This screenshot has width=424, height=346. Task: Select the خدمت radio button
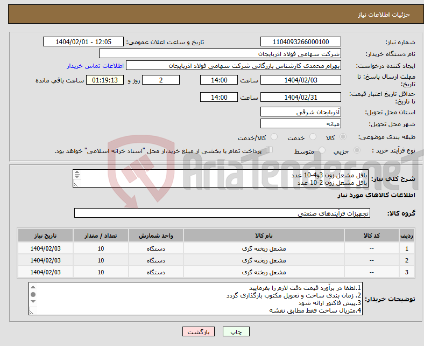click(313, 137)
